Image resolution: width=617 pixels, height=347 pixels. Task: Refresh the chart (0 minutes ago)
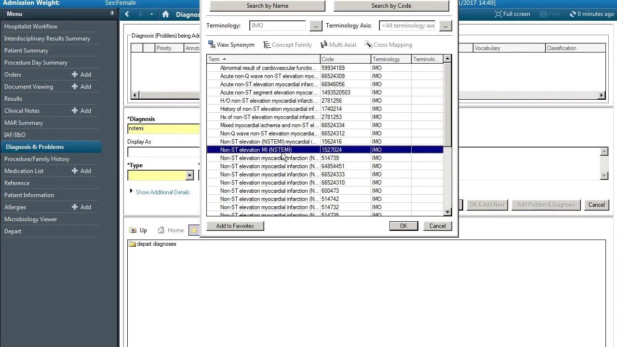point(591,14)
